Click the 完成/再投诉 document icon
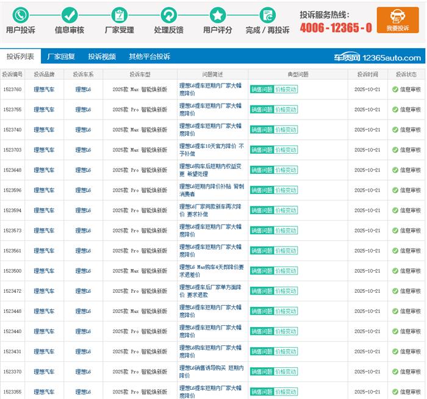Viewport: 427px width, 399px height. 267,15
